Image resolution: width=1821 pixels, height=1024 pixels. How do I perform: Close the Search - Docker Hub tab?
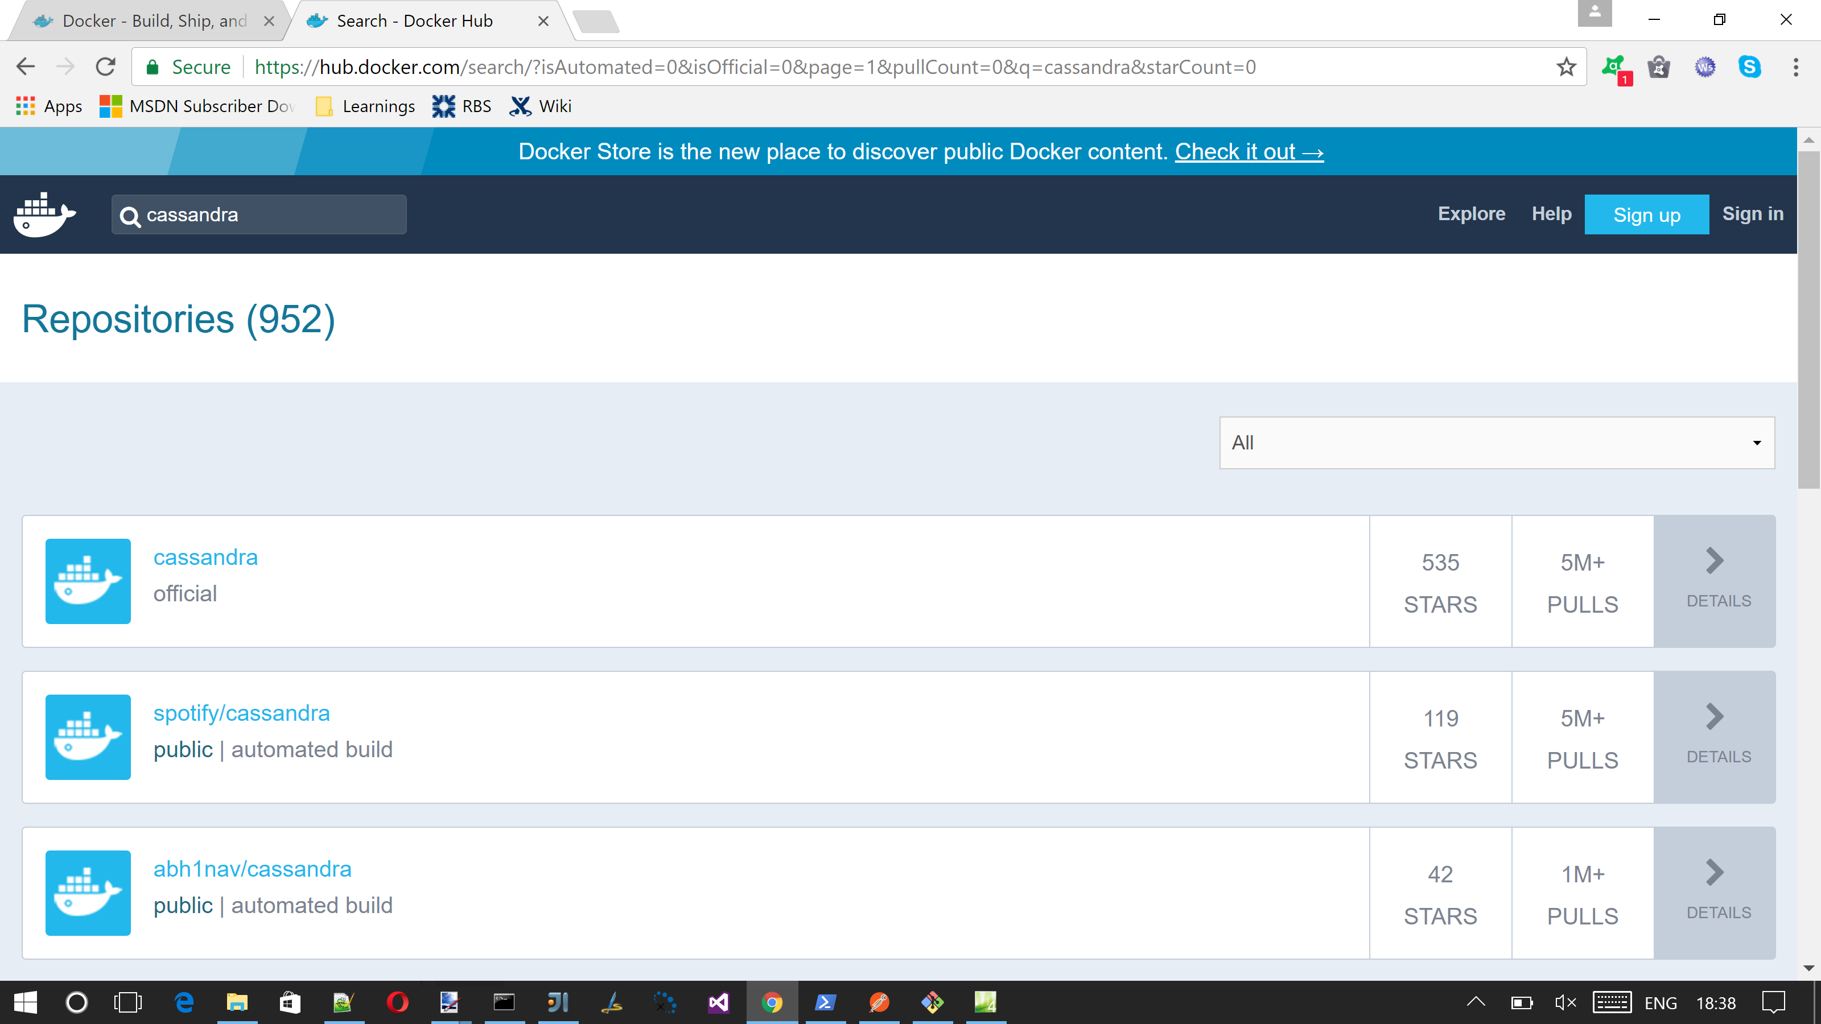[x=543, y=21]
